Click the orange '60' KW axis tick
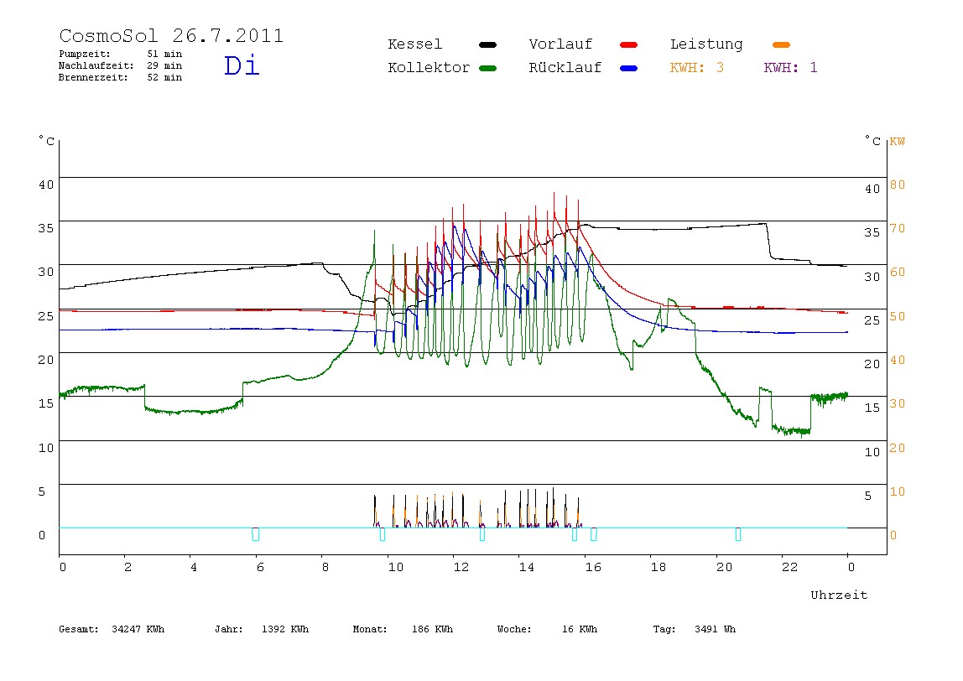Image resolution: width=963 pixels, height=681 pixels. [898, 272]
